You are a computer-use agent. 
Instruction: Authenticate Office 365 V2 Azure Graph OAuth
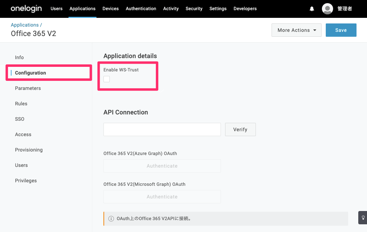click(162, 166)
